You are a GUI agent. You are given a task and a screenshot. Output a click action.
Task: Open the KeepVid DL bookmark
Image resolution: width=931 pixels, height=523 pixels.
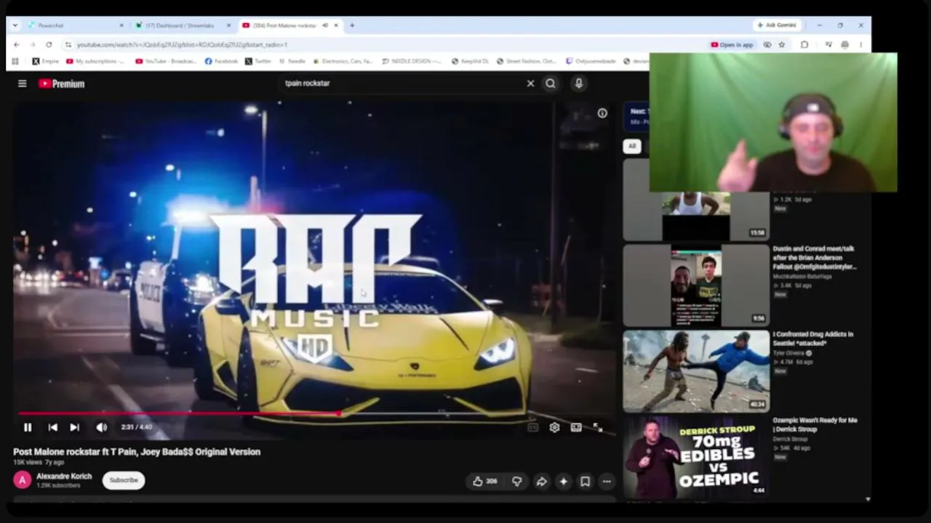coord(469,62)
